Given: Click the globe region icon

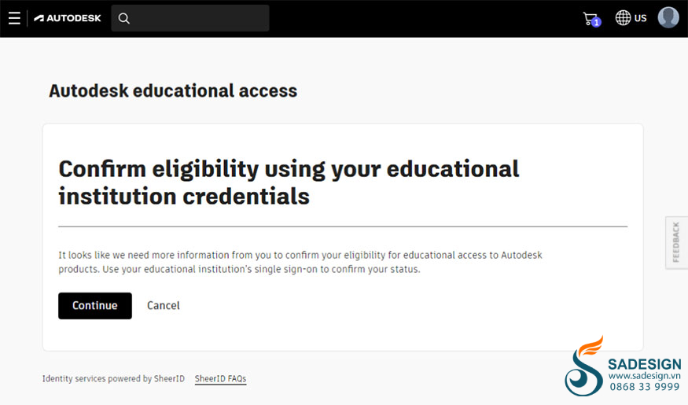Looking at the screenshot, I should tap(623, 17).
